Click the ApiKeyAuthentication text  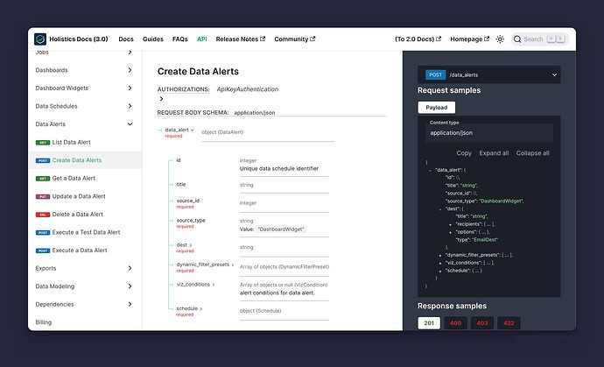coord(248,89)
